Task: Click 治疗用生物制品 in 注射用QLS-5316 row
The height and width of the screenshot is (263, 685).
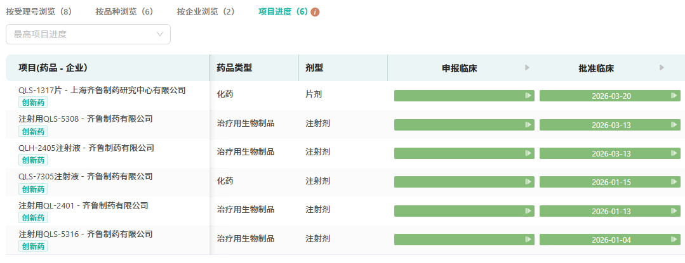Action: tap(246, 238)
